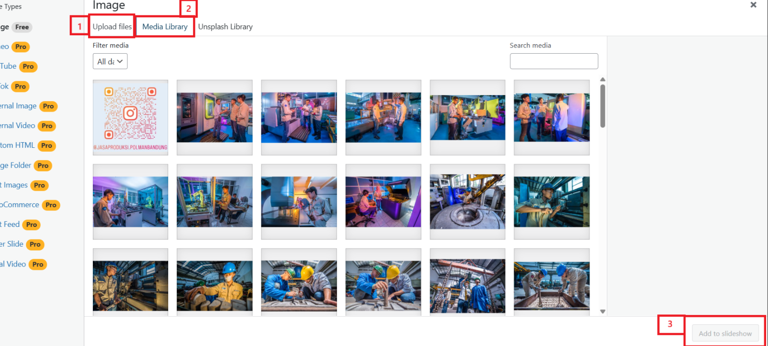Select the Image Folder slide type
Image resolution: width=768 pixels, height=346 pixels.
(x=16, y=165)
